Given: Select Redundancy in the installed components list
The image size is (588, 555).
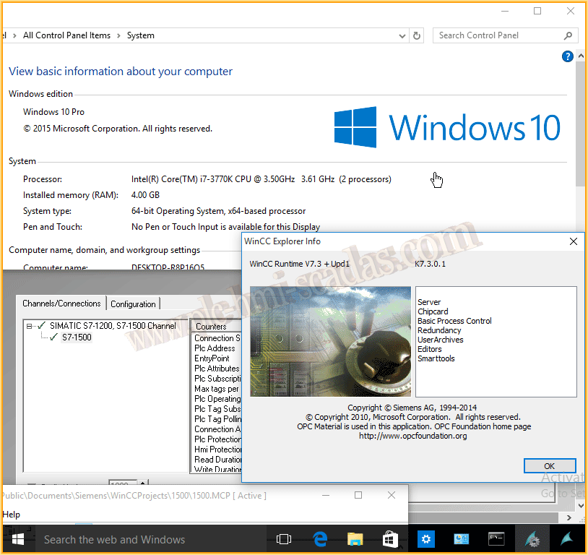Looking at the screenshot, I should tap(439, 330).
